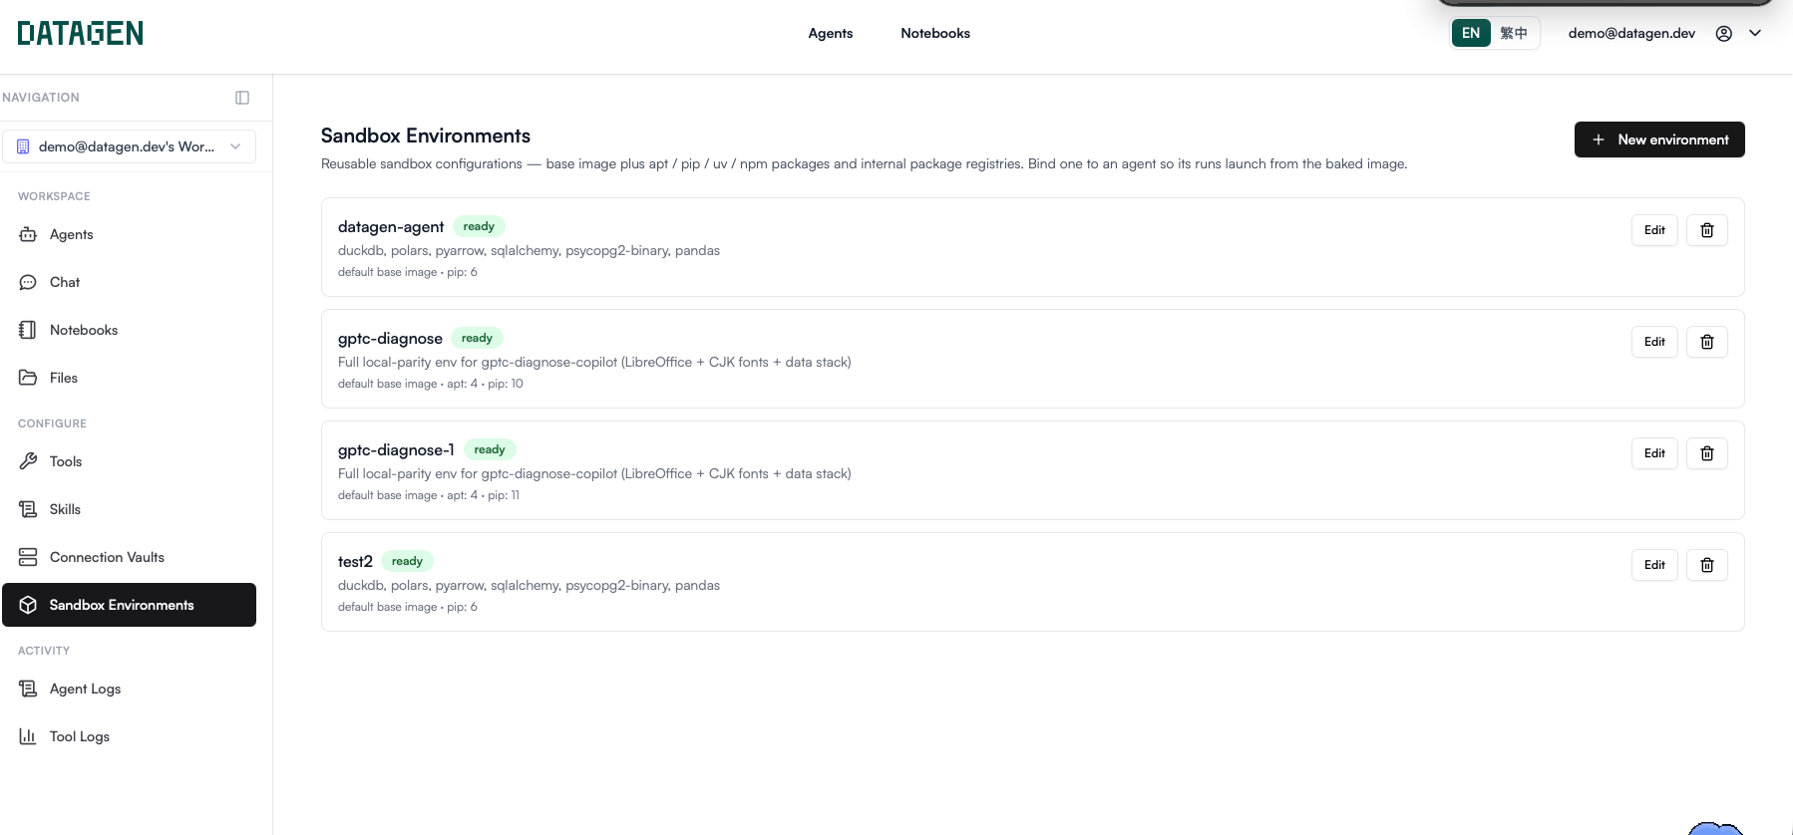Open the workspace selector dropdown
1793x835 pixels.
point(129,146)
